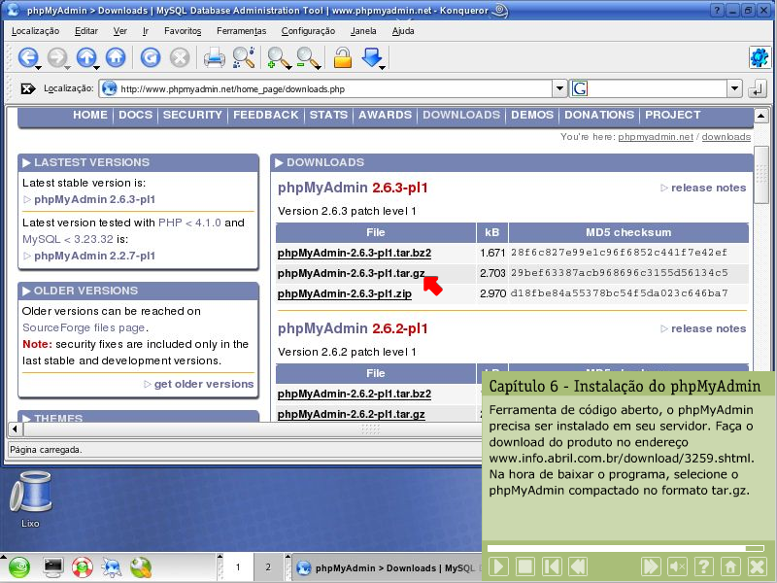
Task: Click the Home toolbar icon in Konqueror
Action: (x=118, y=57)
